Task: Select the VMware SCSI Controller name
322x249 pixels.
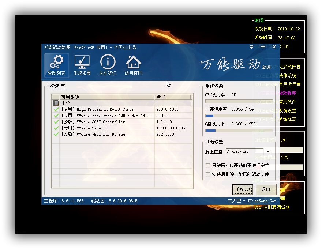Action: [x=93, y=122]
